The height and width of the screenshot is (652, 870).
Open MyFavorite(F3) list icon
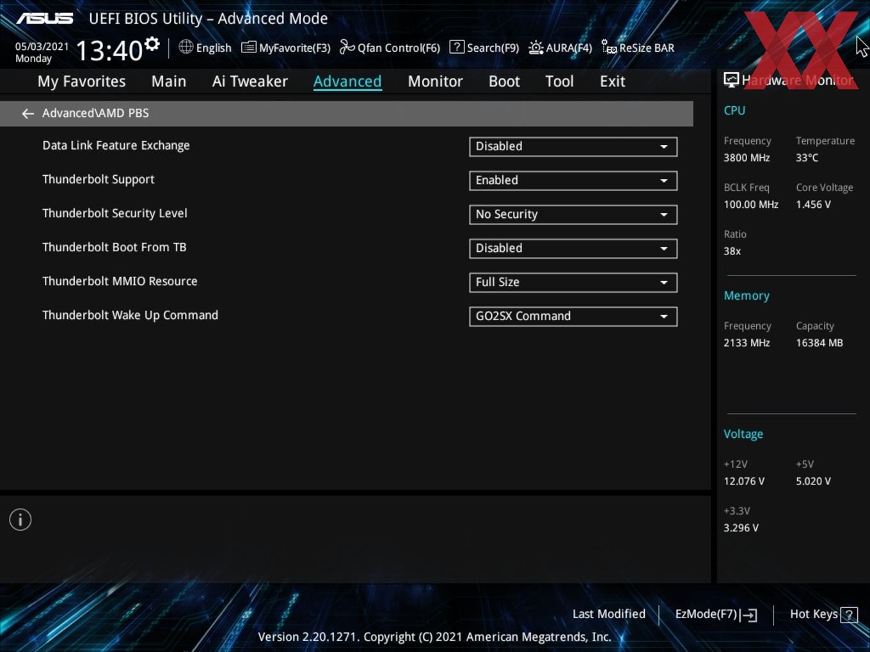[x=249, y=47]
